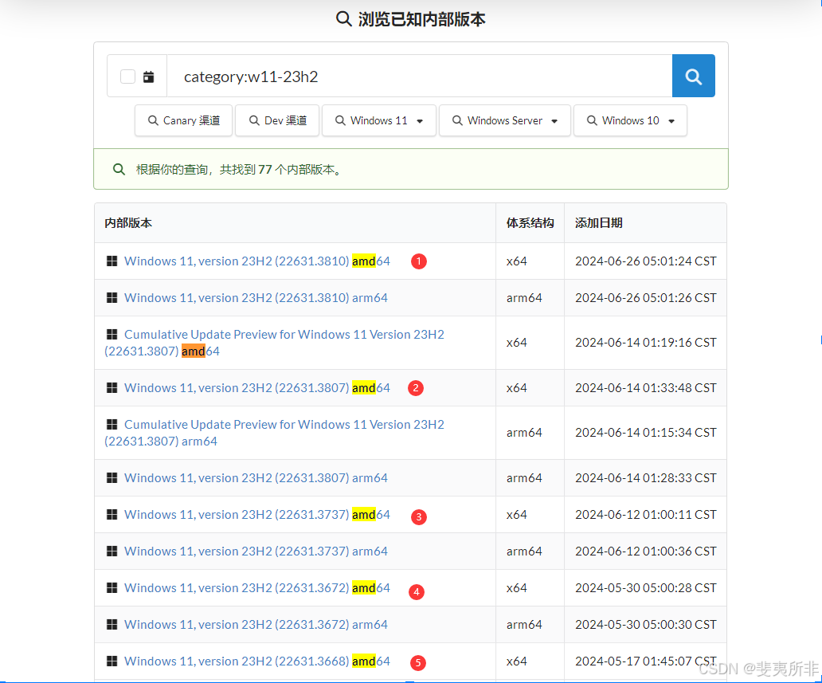Click Windows logo of Cumulative Update Preview 22631.3807 amd64

[112, 334]
